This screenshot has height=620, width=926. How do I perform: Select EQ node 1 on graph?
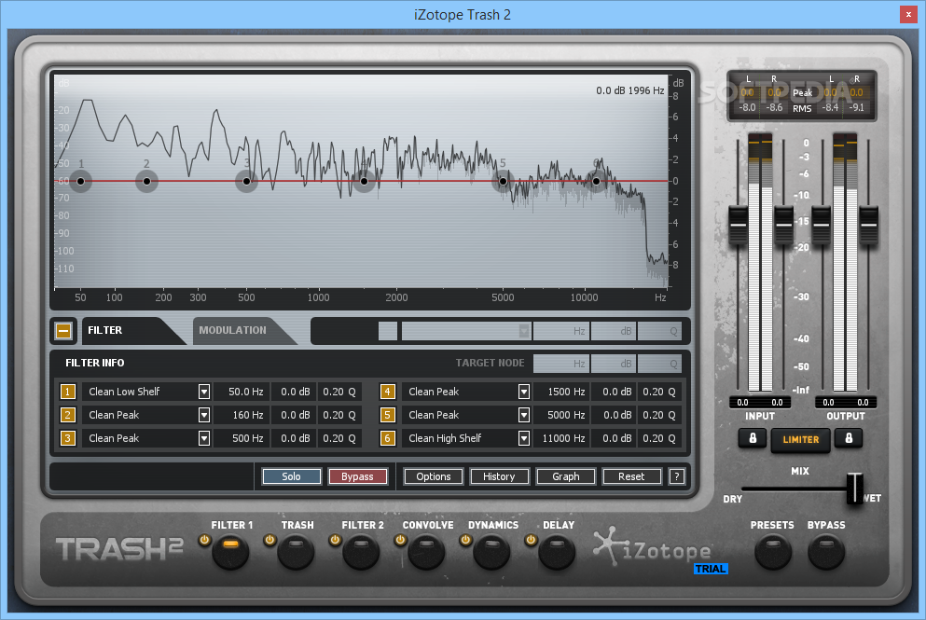click(81, 181)
